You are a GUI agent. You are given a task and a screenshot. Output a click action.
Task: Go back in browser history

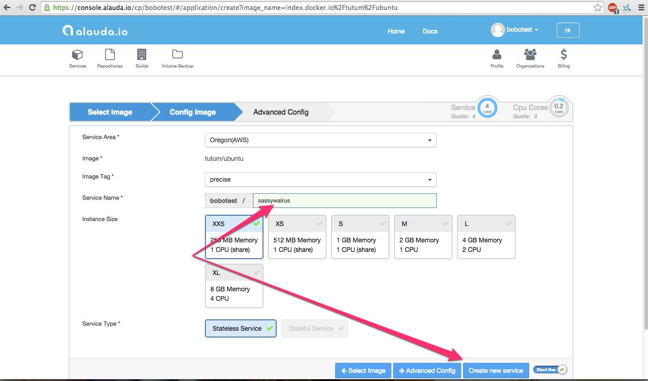coord(7,7)
